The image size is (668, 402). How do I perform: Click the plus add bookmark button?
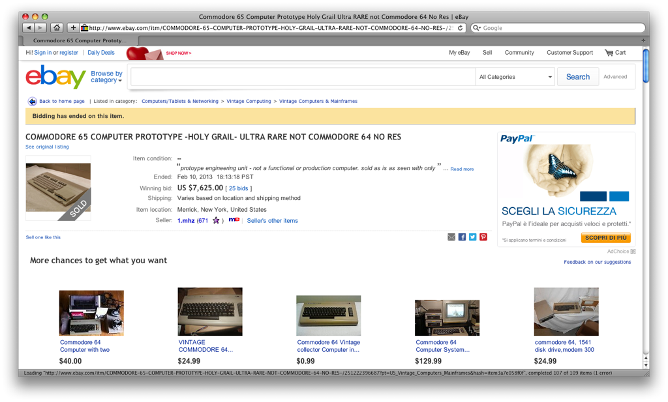pyautogui.click(x=73, y=27)
